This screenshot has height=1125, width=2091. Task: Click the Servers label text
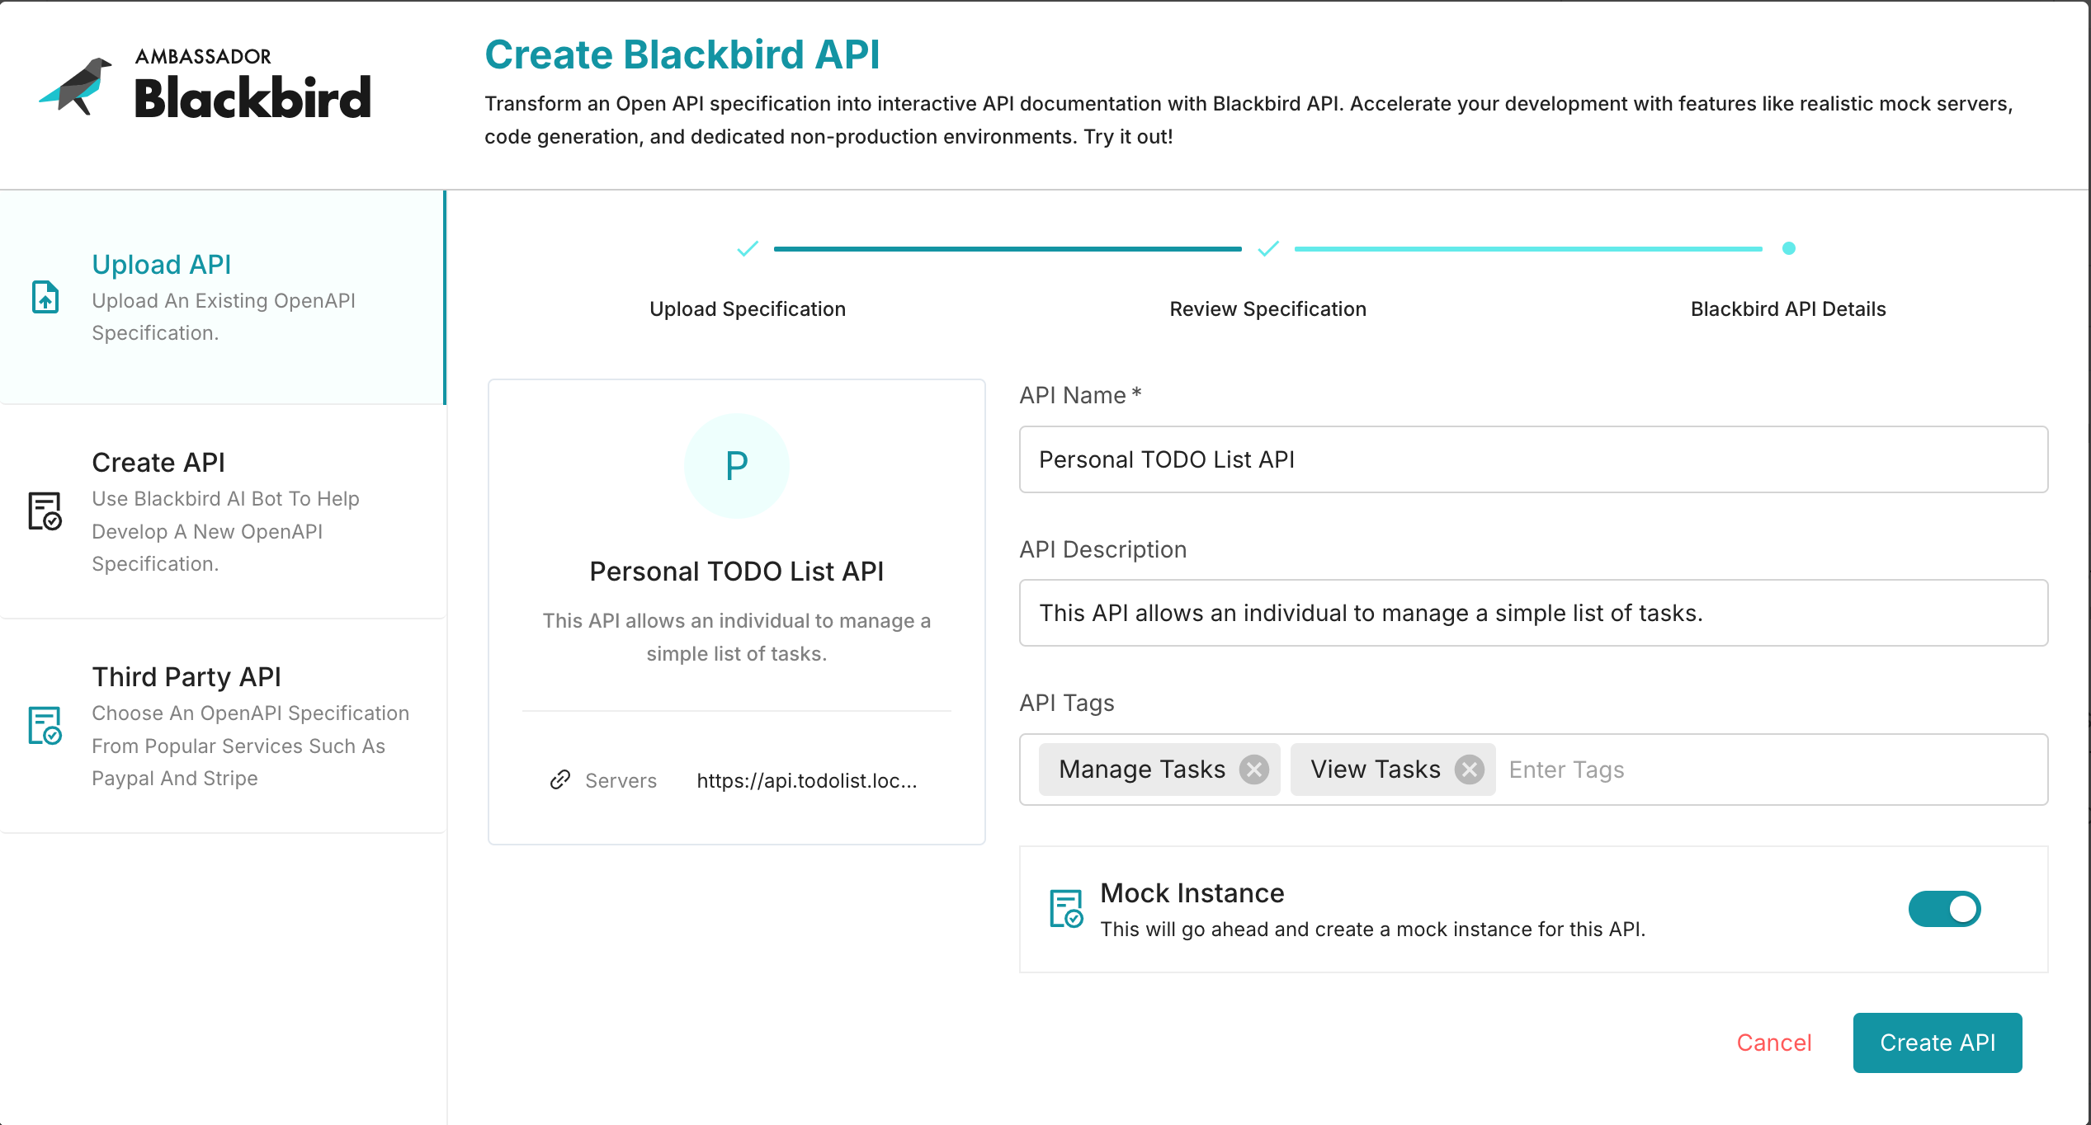621,780
